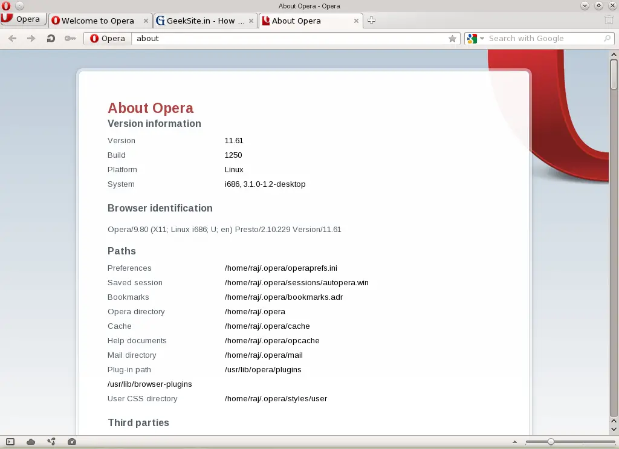Click the About Opera heading
The width and height of the screenshot is (619, 449).
pyautogui.click(x=151, y=108)
